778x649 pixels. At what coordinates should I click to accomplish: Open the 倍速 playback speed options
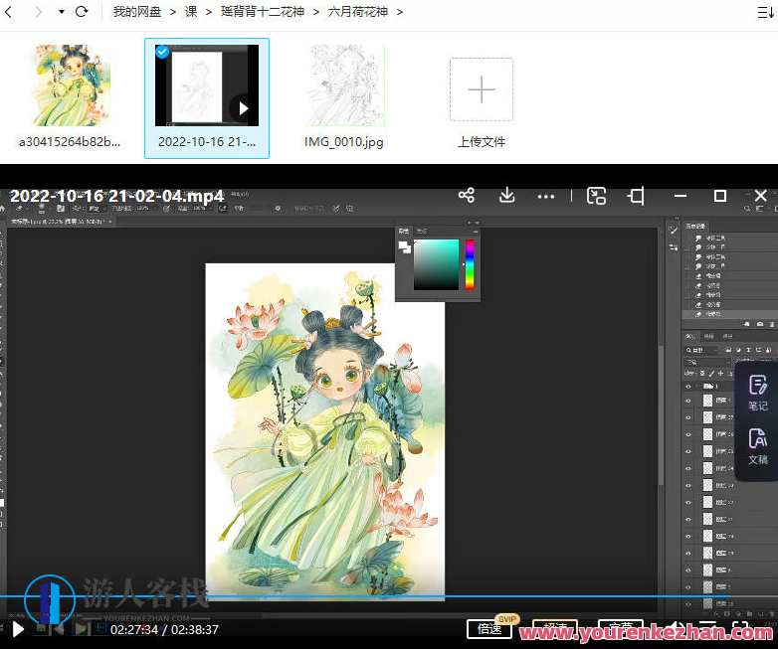(489, 629)
